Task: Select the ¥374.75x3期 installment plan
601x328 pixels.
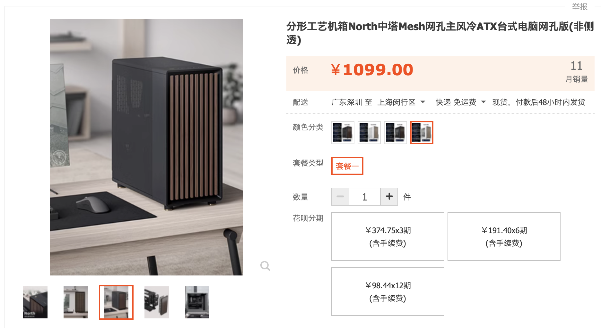Action: point(388,236)
